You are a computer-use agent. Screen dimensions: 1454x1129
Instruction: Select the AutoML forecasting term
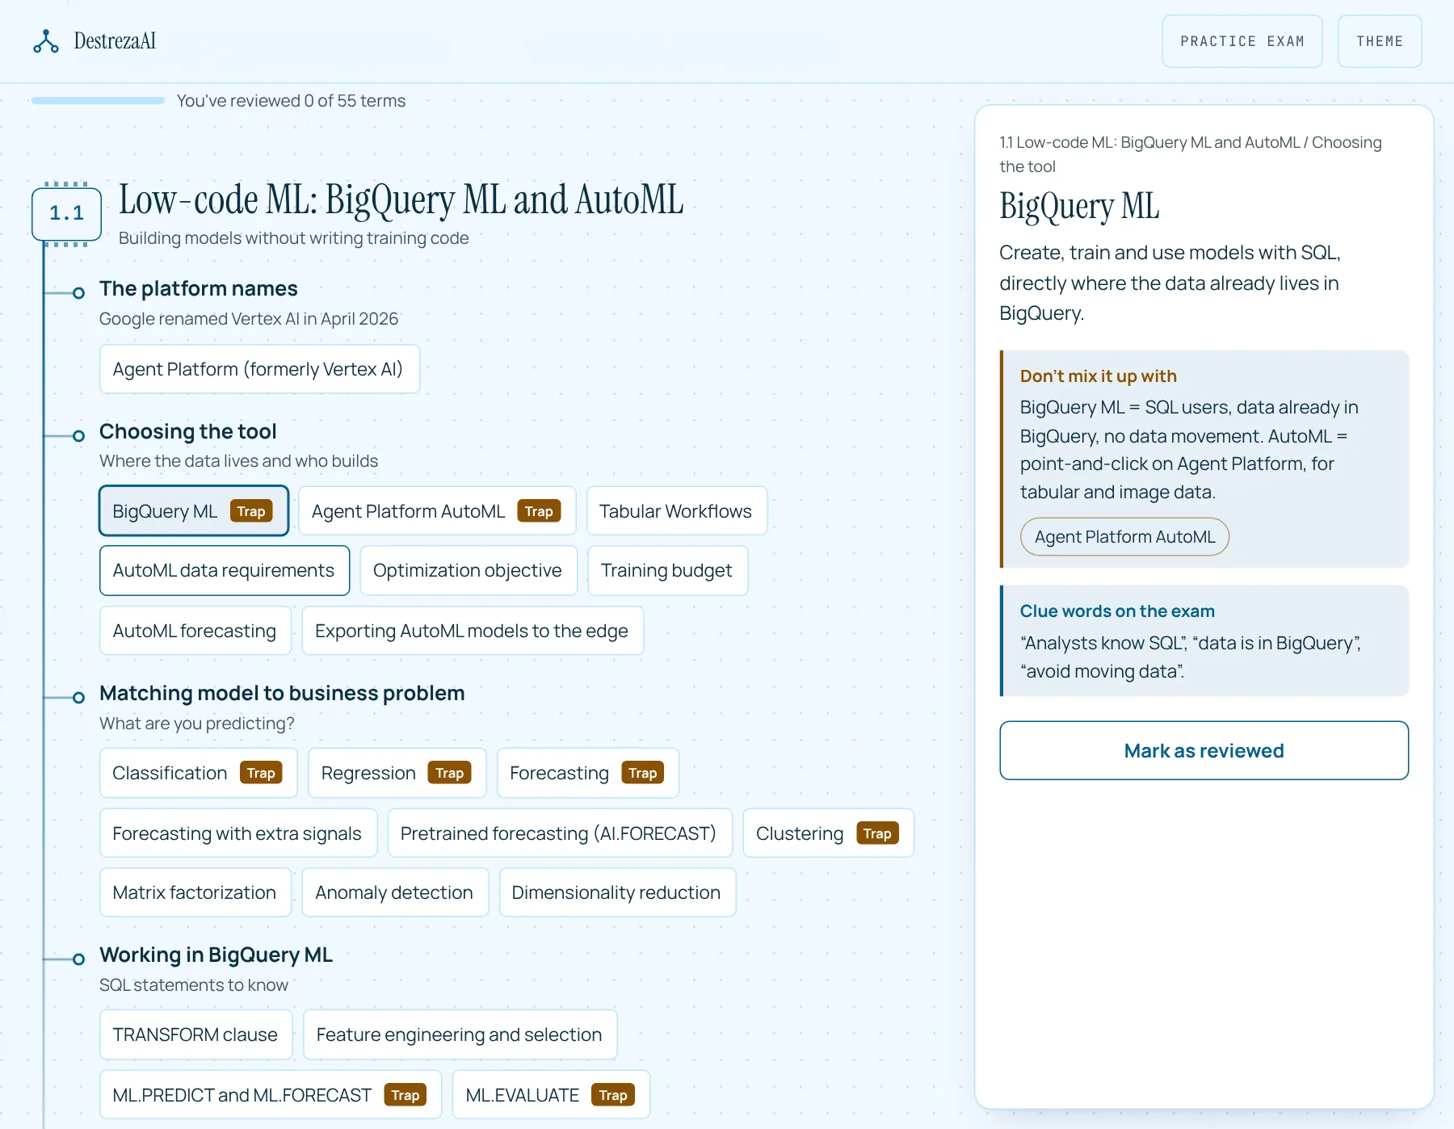195,631
